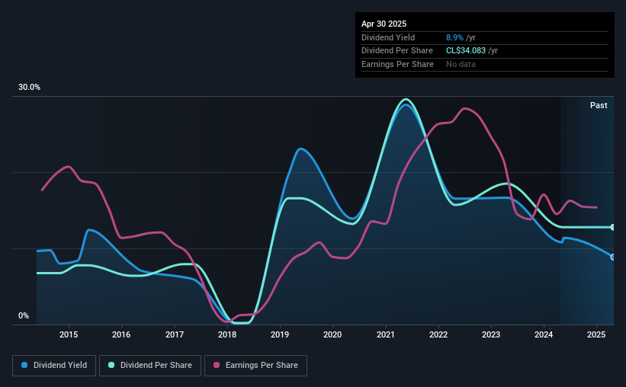Click the 2021 x-axis label

[x=386, y=334]
